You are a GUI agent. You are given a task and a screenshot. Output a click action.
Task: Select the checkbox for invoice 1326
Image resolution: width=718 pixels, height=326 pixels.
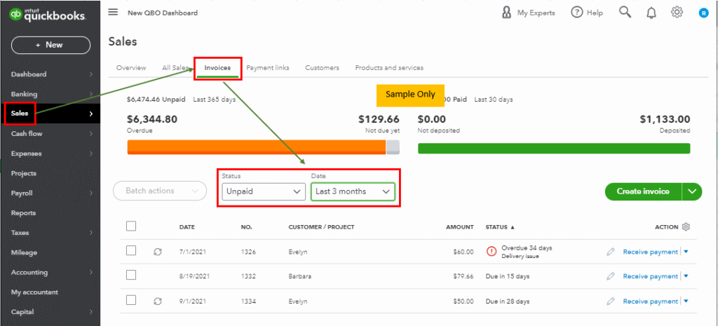pos(131,250)
